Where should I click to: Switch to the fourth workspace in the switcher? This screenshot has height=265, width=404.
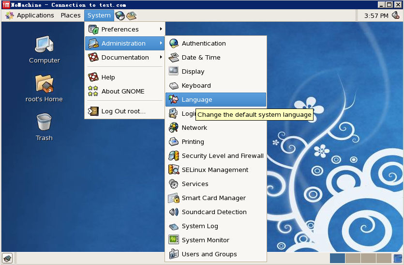point(384,258)
